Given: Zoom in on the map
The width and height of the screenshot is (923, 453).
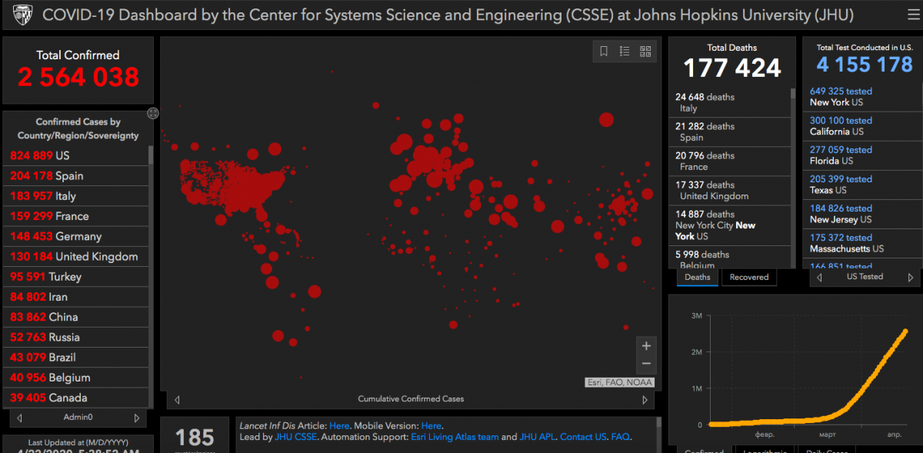Looking at the screenshot, I should (646, 346).
